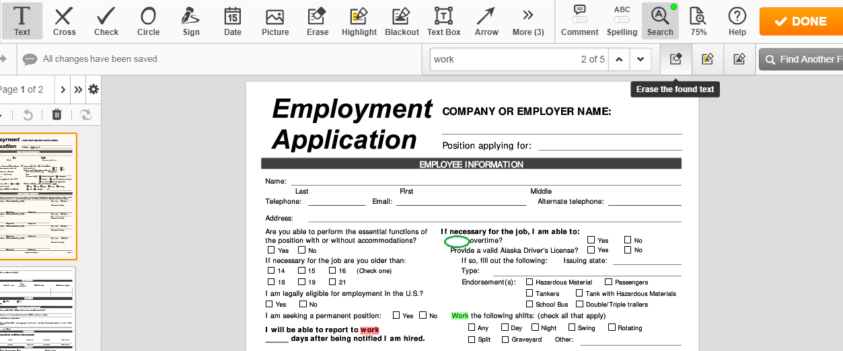Click the redo rotate icon
Screen dimensions: 843x351
pyautogui.click(x=86, y=114)
